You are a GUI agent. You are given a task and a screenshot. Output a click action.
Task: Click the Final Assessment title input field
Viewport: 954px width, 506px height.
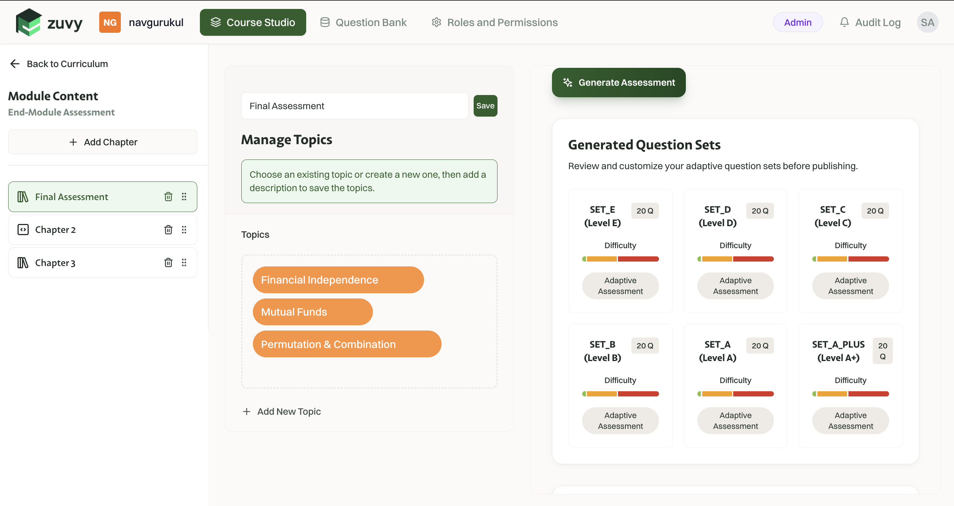coord(355,106)
